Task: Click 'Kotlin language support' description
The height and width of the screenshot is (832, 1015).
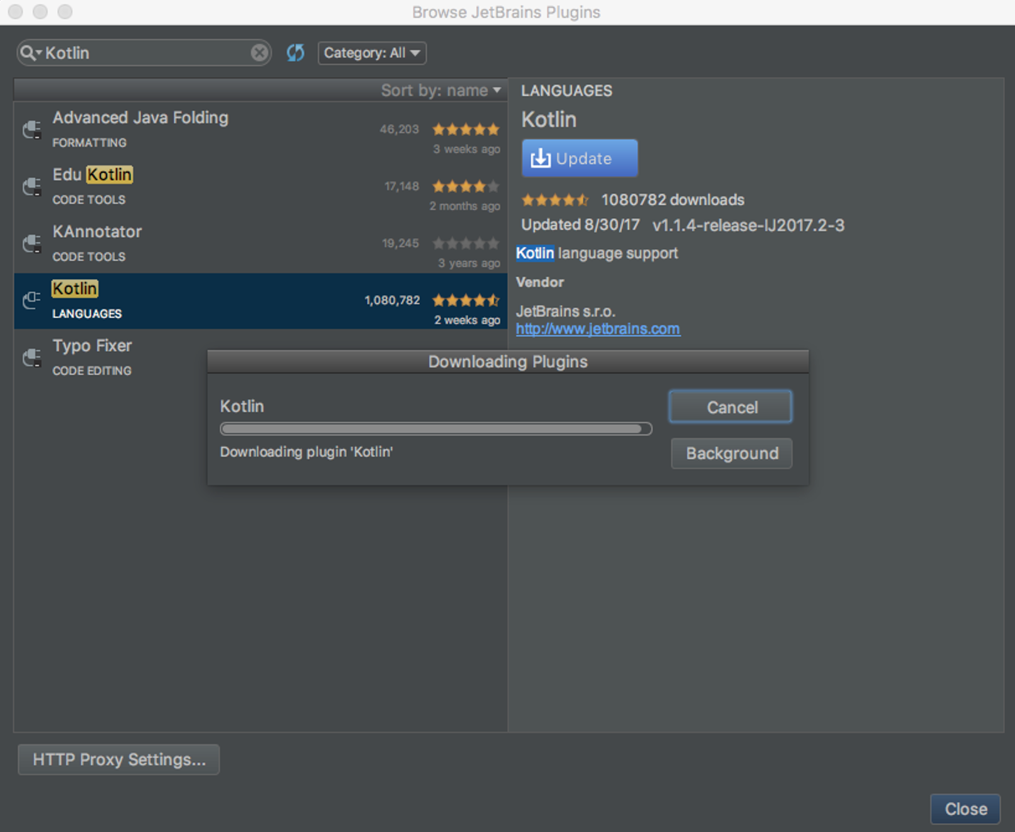Action: coord(597,253)
